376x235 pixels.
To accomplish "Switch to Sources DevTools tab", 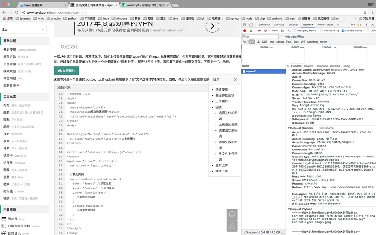I will (293, 25).
